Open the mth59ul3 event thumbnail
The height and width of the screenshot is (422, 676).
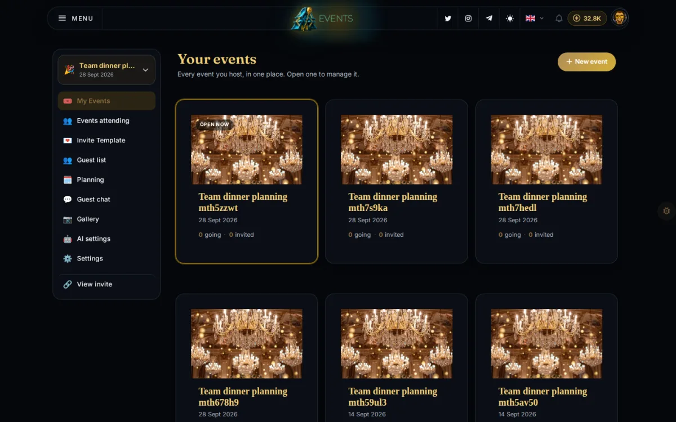click(x=397, y=344)
